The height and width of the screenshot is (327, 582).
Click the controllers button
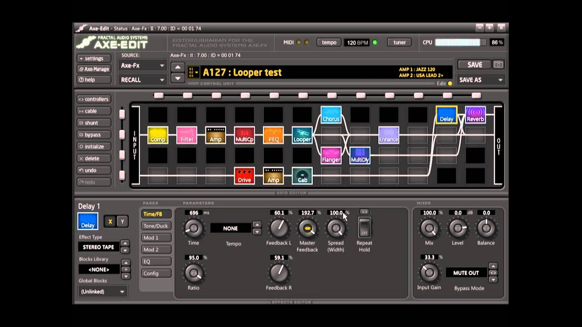tap(94, 99)
